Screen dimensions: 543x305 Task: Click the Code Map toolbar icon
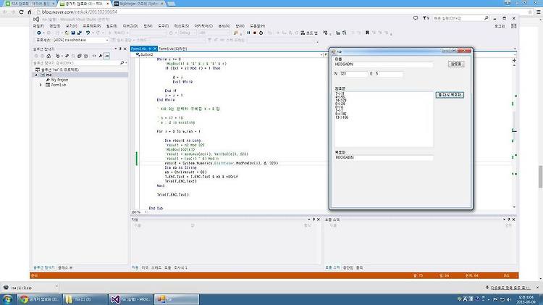309,33
